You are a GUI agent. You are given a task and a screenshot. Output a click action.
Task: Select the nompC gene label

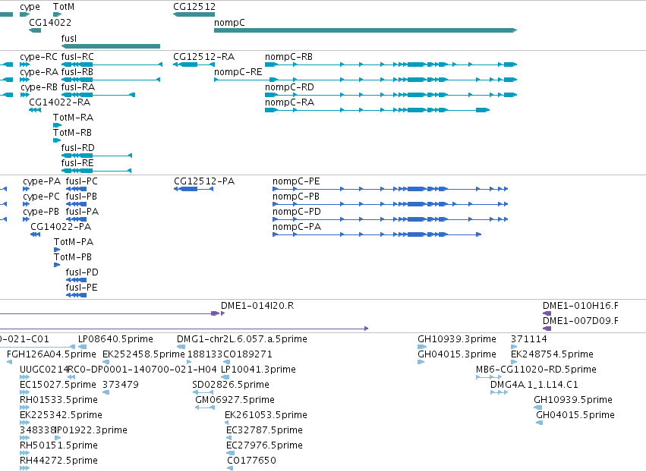pyautogui.click(x=229, y=23)
